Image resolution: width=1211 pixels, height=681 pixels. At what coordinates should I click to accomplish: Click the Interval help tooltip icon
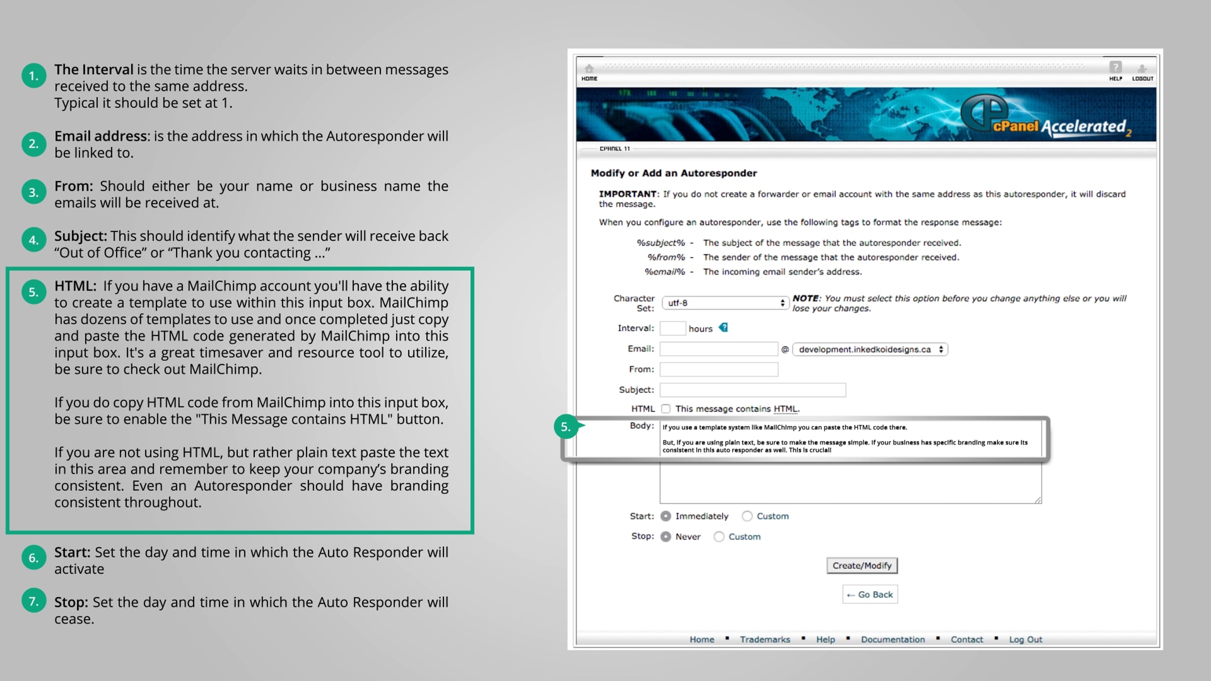tap(724, 328)
